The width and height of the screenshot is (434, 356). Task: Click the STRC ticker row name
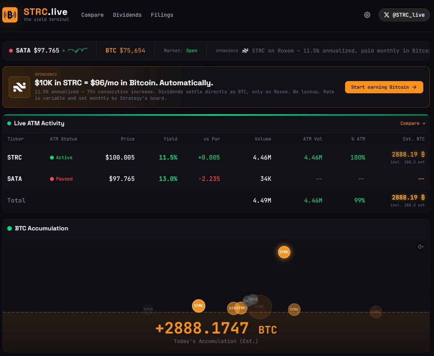point(15,157)
